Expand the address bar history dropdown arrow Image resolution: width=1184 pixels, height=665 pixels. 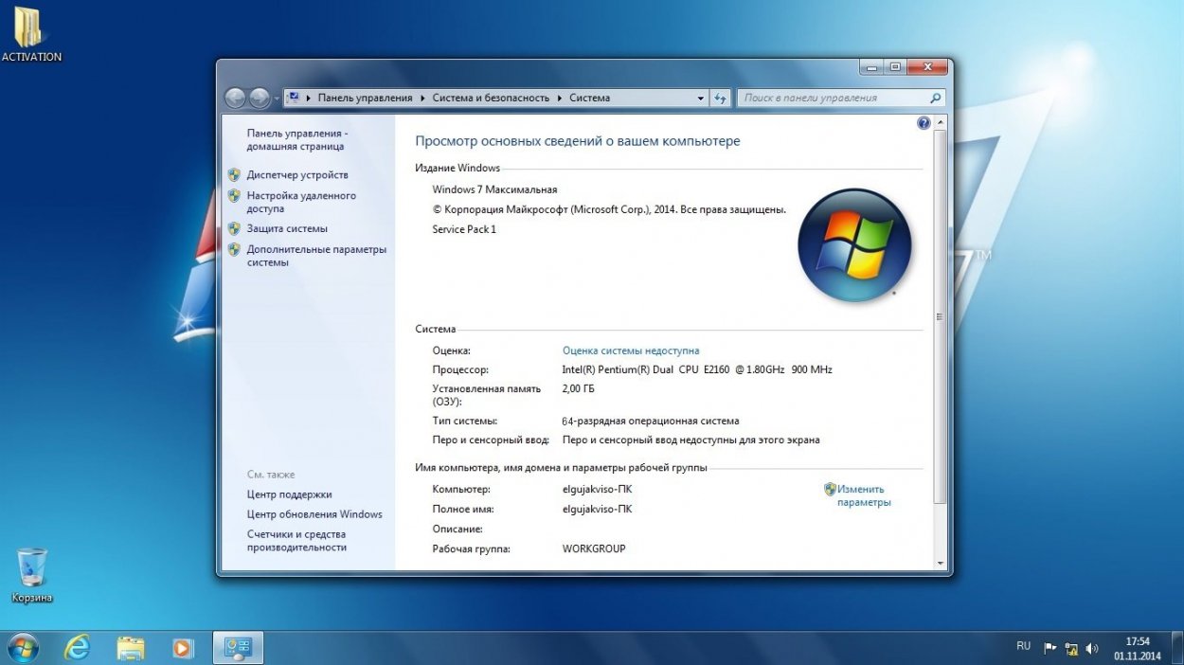pos(701,98)
